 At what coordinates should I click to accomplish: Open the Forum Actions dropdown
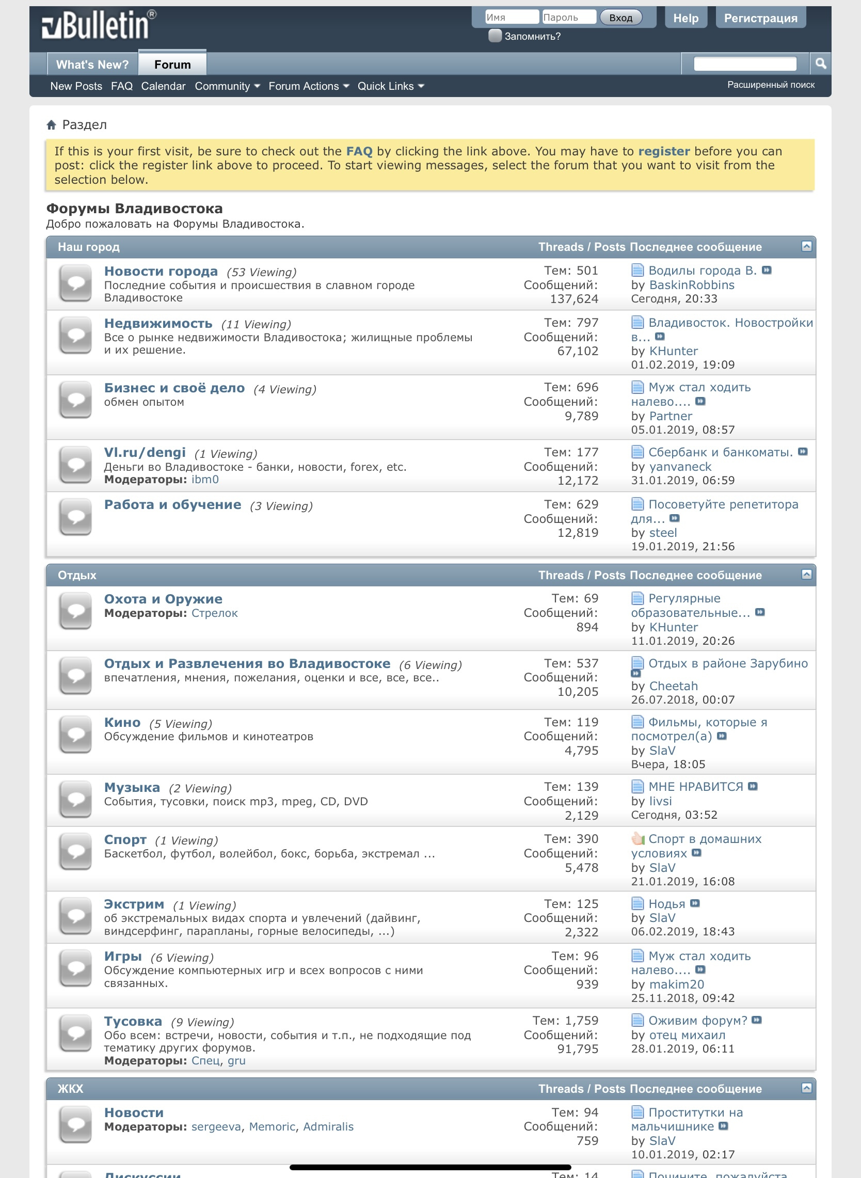click(x=309, y=86)
